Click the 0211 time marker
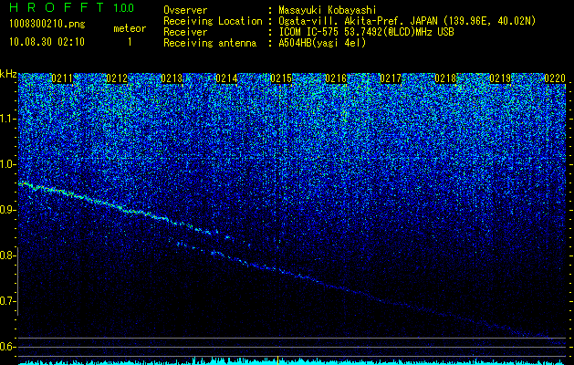Screen dimensions: 574x365 pyautogui.click(x=62, y=78)
